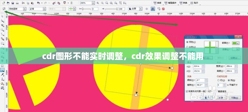Click the 排版 toolbar menu item
Image resolution: width=248 pixels, height=112 pixels.
point(158,3)
